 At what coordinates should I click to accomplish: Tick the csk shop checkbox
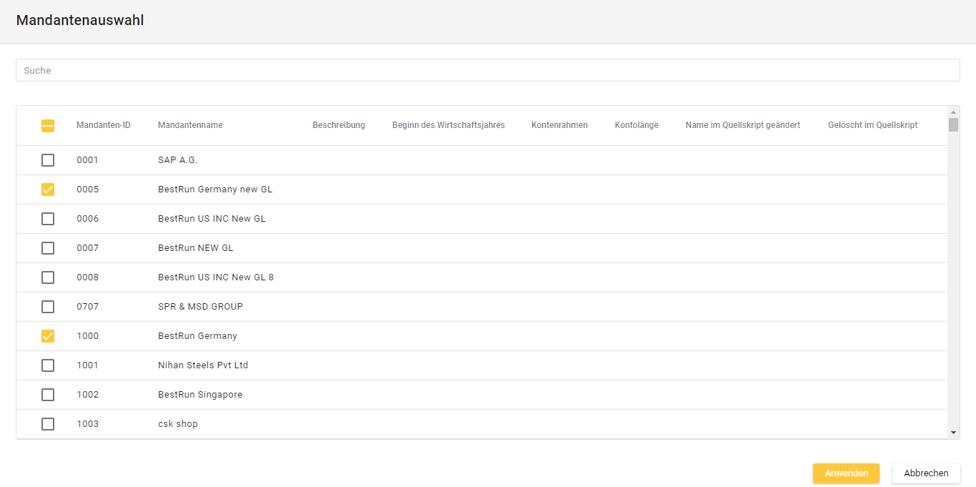pyautogui.click(x=48, y=424)
